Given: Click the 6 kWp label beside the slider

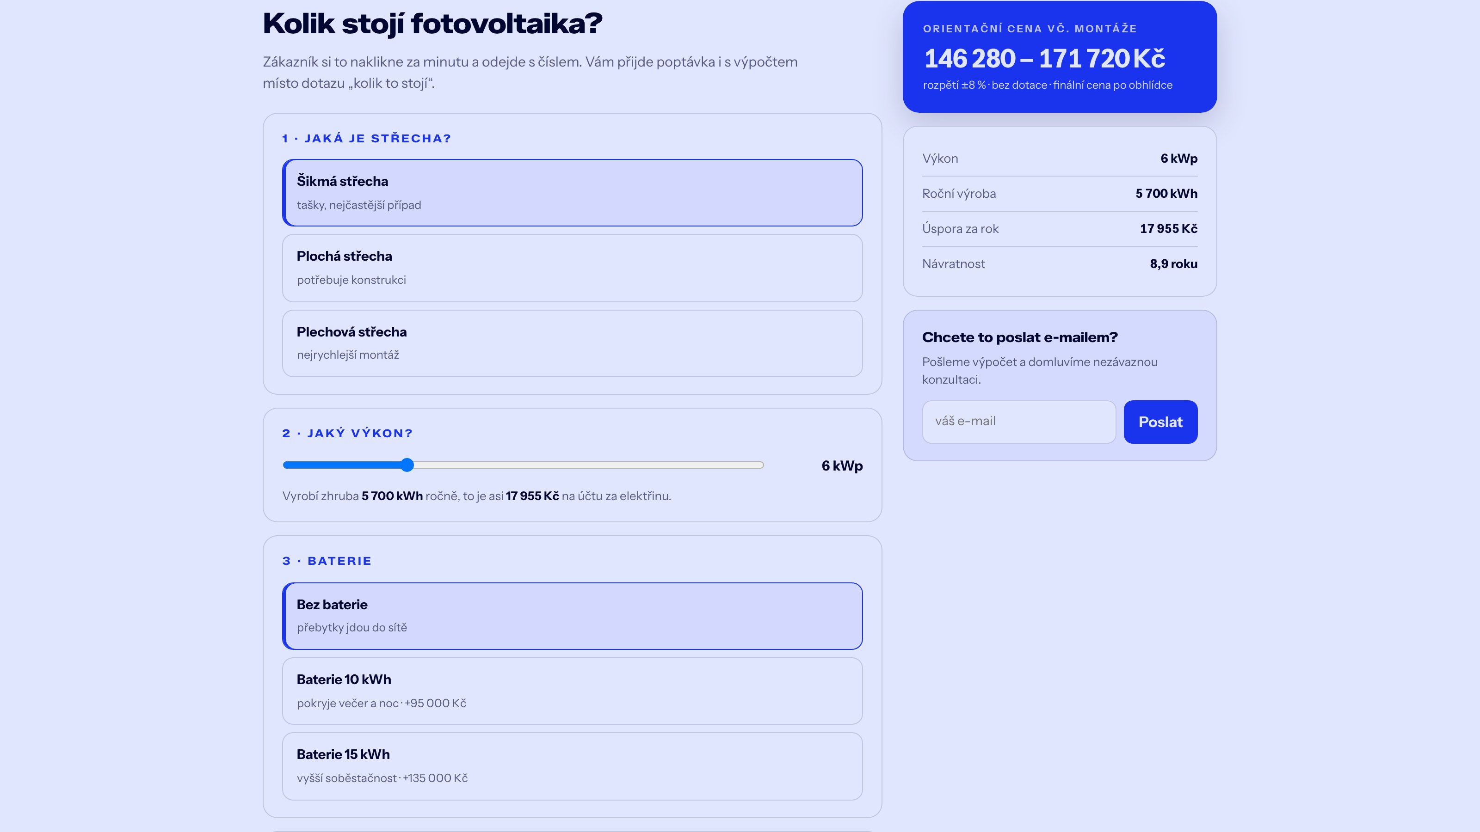Looking at the screenshot, I should [842, 465].
